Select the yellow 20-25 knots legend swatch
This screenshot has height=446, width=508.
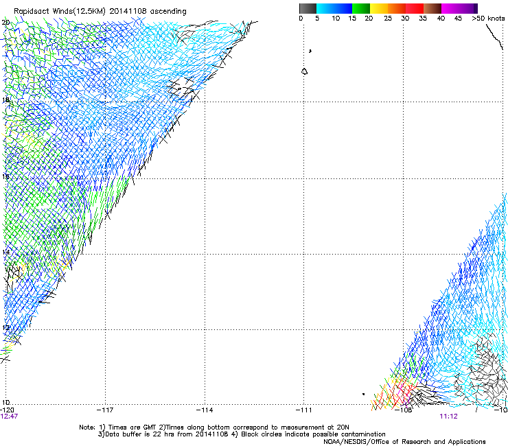point(379,8)
